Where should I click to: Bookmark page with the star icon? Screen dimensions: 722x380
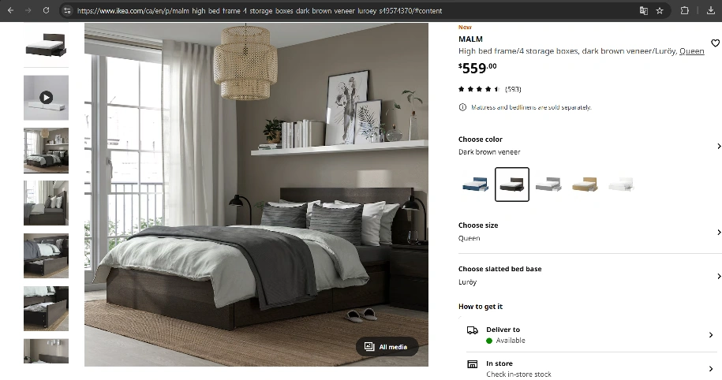(660, 10)
